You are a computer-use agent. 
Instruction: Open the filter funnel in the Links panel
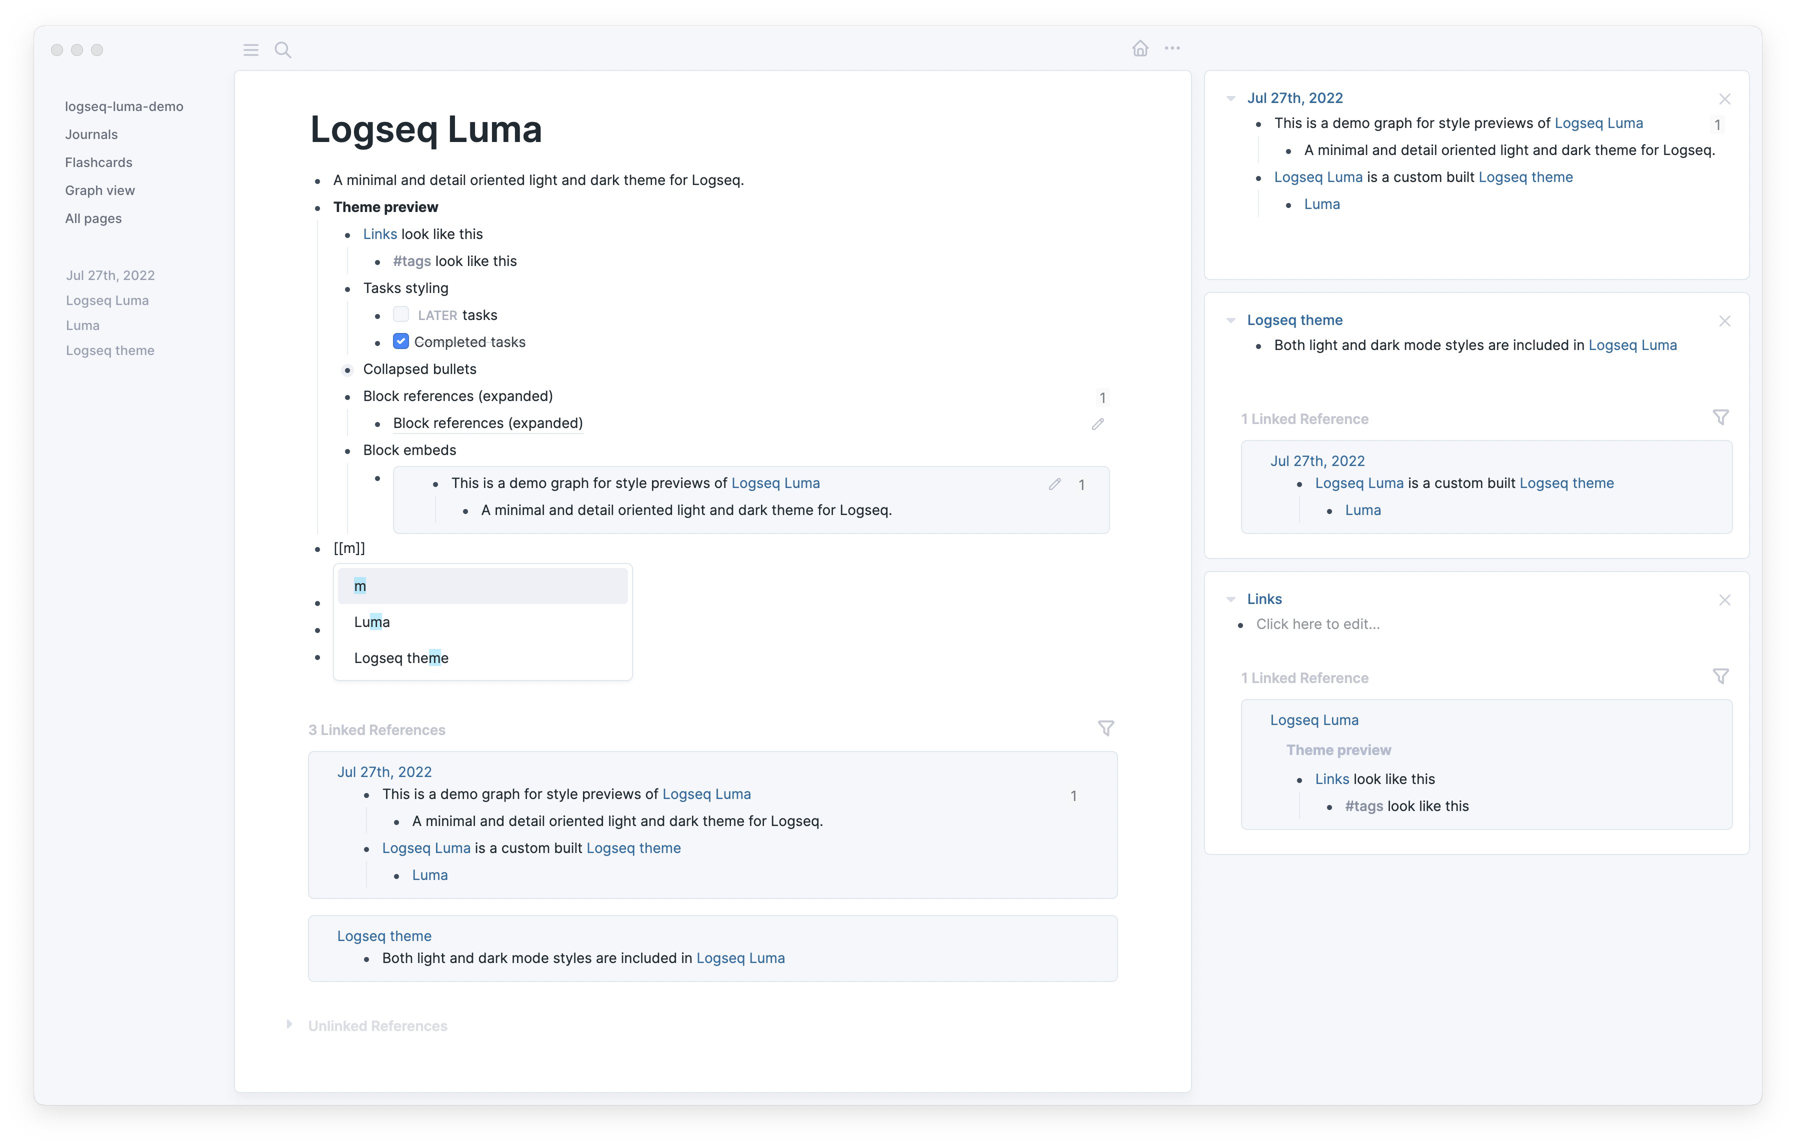[1721, 675]
